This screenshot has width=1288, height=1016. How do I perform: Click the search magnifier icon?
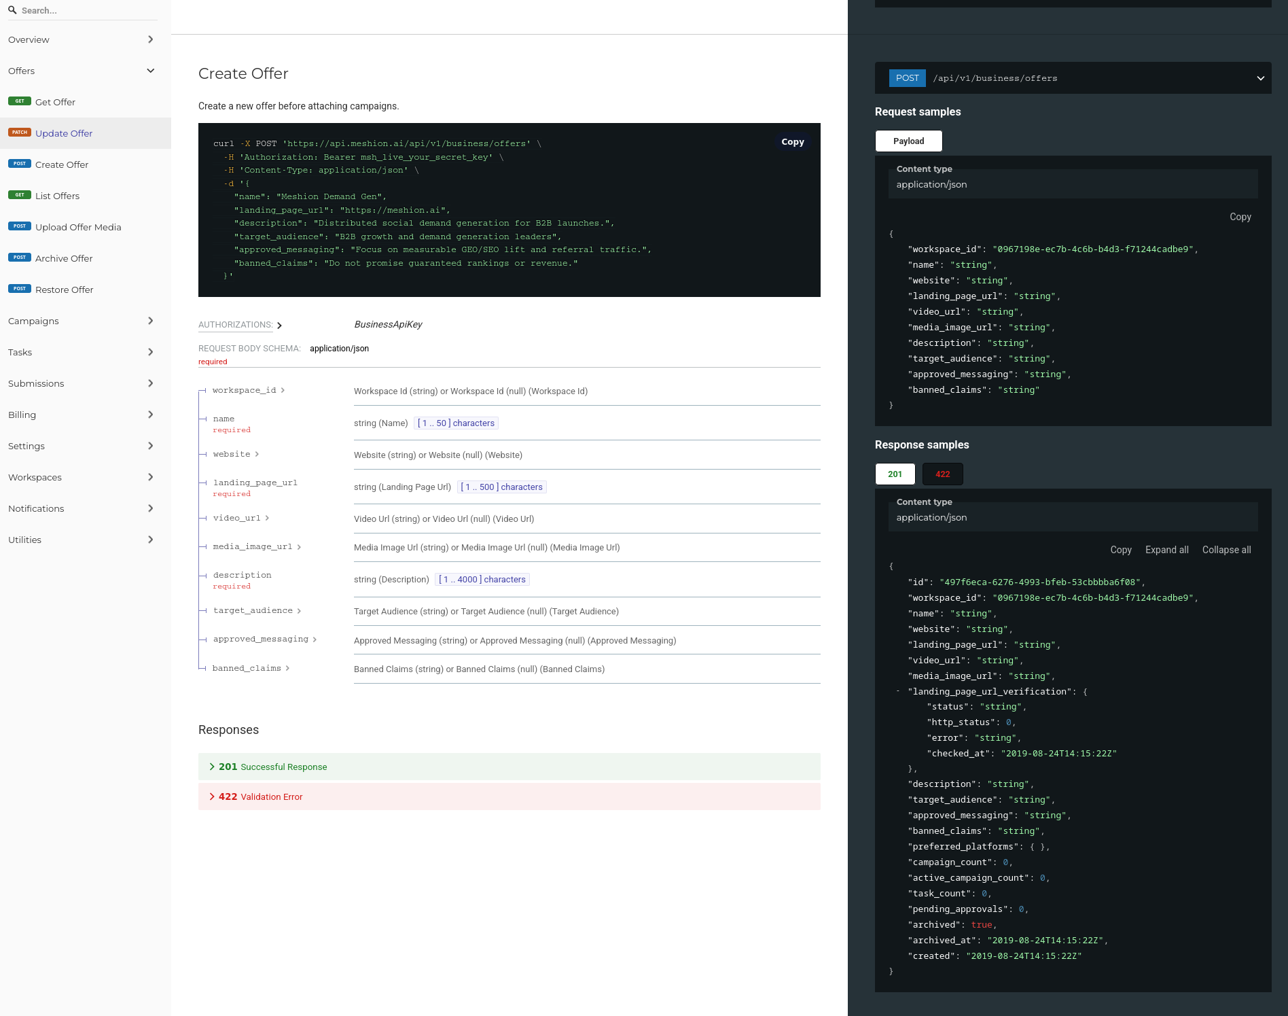[12, 10]
